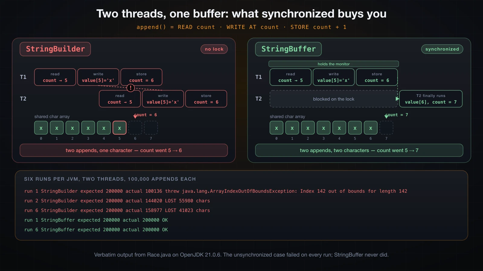Click the T2 label in the StringBuffer panel
483x271 pixels.
click(x=259, y=99)
